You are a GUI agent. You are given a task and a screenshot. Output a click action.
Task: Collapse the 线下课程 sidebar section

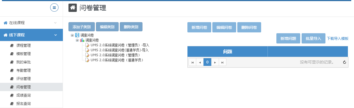coord(31,35)
